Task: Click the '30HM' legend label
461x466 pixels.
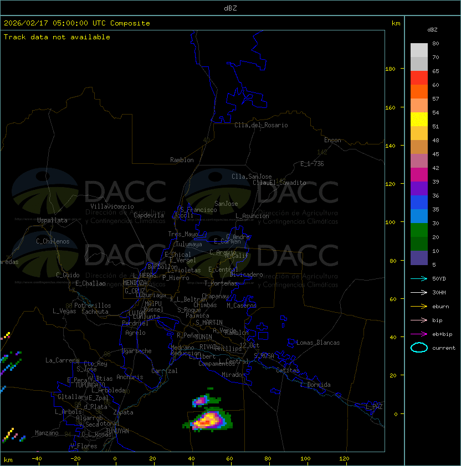Action: (439, 293)
